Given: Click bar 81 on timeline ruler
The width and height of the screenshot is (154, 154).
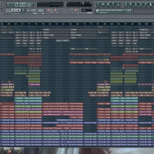Looking at the screenshot, I should point(98,24).
